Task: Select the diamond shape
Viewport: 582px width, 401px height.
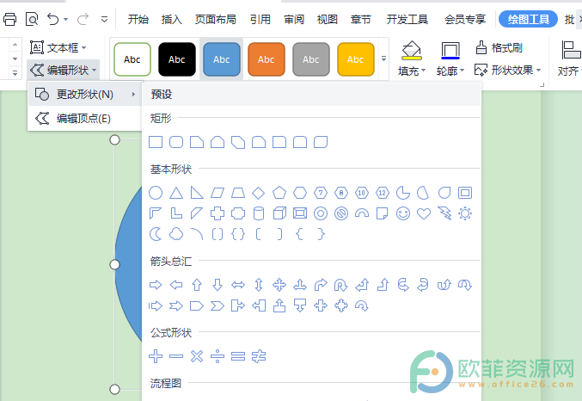Action: click(259, 193)
